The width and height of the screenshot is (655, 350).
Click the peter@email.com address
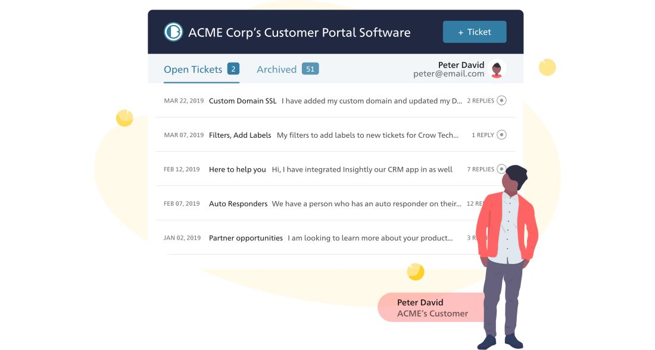tap(448, 74)
